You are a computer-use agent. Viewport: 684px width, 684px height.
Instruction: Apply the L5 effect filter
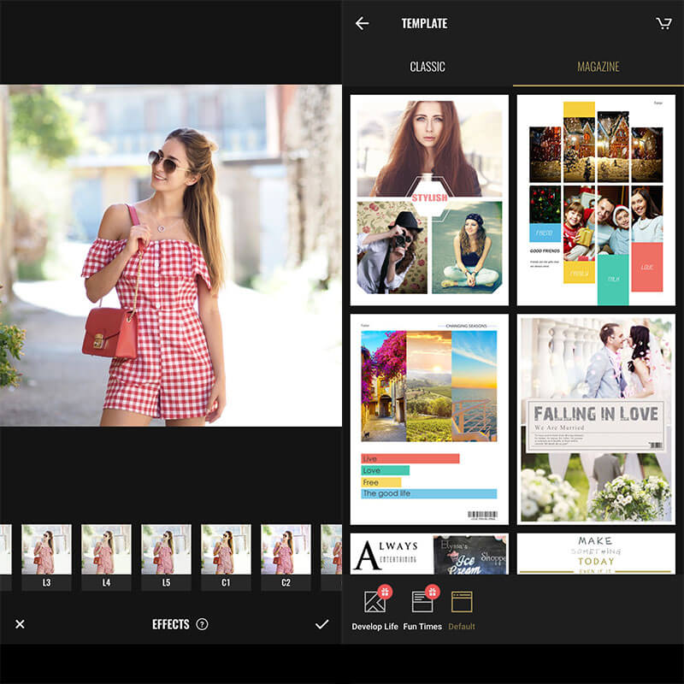pos(166,556)
